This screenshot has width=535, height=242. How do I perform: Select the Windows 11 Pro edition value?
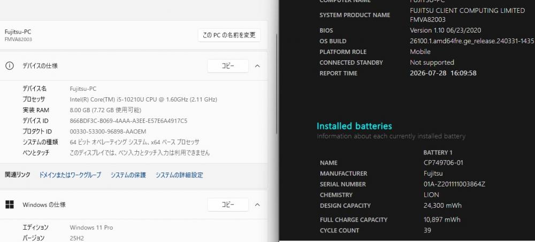tap(91, 228)
